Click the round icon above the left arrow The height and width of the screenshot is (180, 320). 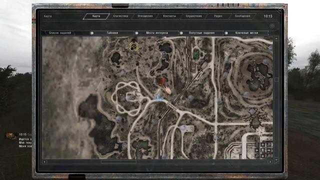257,144
